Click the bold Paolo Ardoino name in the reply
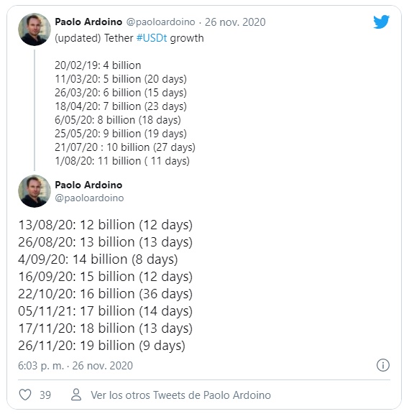Screen dimensions: 409x419 (88, 185)
